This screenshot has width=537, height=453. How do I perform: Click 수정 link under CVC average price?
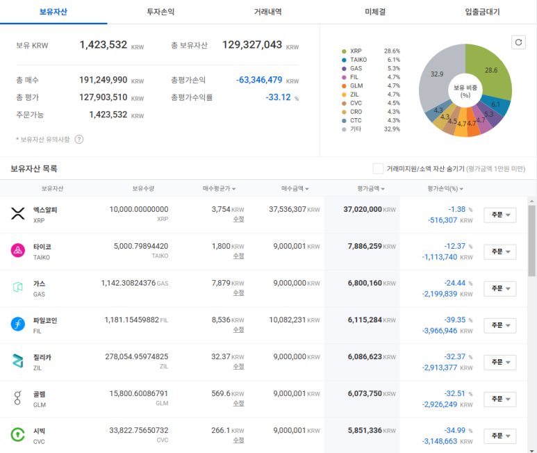238,440
